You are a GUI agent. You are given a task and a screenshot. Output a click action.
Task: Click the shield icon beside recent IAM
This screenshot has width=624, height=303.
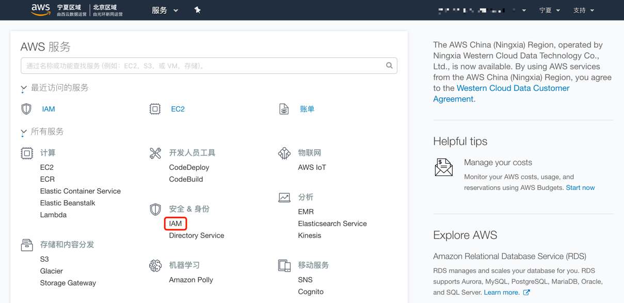[26, 109]
